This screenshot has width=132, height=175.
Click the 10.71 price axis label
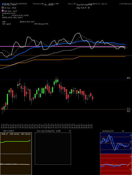click(x=129, y=78)
